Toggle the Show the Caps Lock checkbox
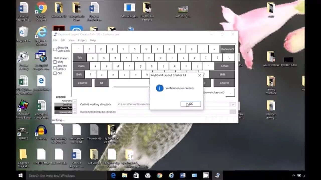Image resolution: width=321 pixels, height=180 pixels. [x=55, y=50]
